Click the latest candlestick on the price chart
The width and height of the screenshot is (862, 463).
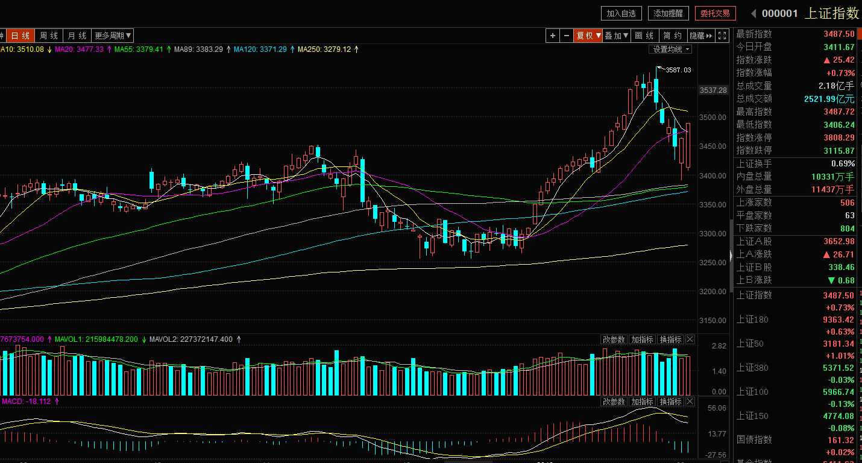click(688, 145)
